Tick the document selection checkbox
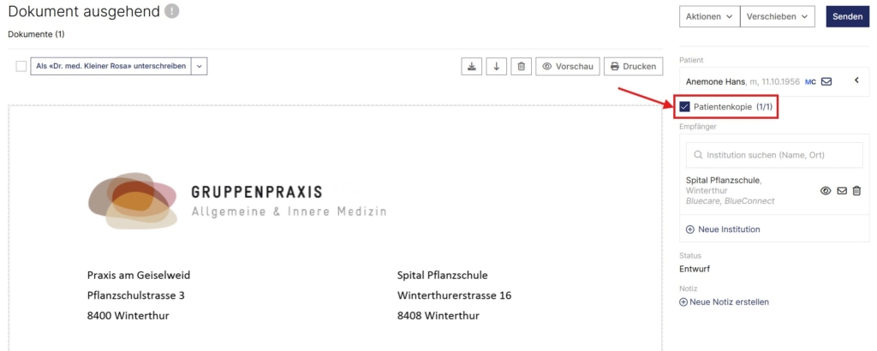 (x=21, y=66)
